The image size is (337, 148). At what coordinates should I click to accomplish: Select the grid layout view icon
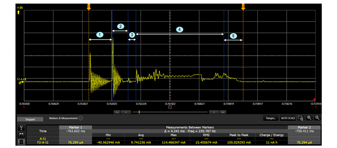pos(21,142)
